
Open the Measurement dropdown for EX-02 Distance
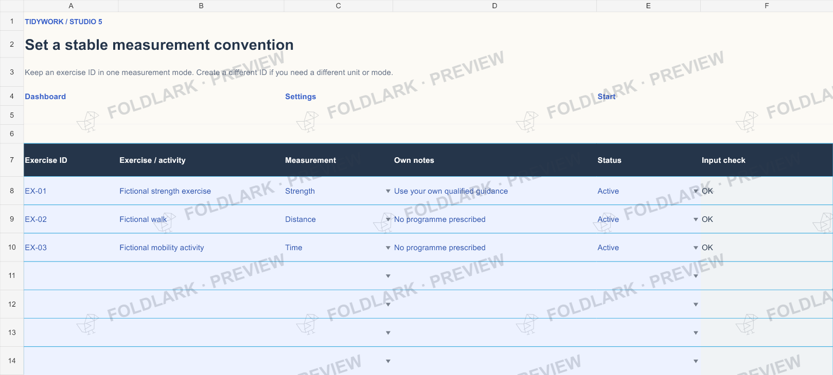(x=388, y=219)
